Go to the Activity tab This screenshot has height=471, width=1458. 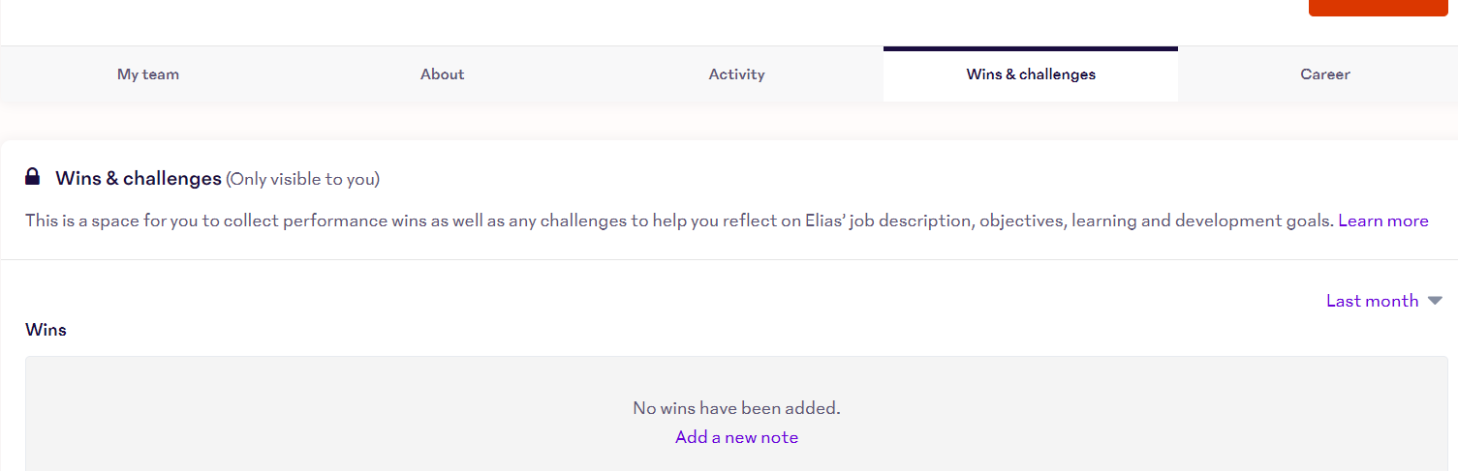[x=737, y=74]
